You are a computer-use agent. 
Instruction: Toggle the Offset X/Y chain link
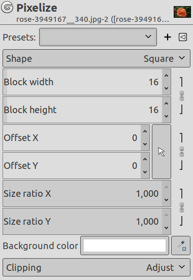tap(182, 152)
